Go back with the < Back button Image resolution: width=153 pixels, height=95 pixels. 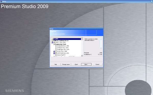click(x=76, y=64)
